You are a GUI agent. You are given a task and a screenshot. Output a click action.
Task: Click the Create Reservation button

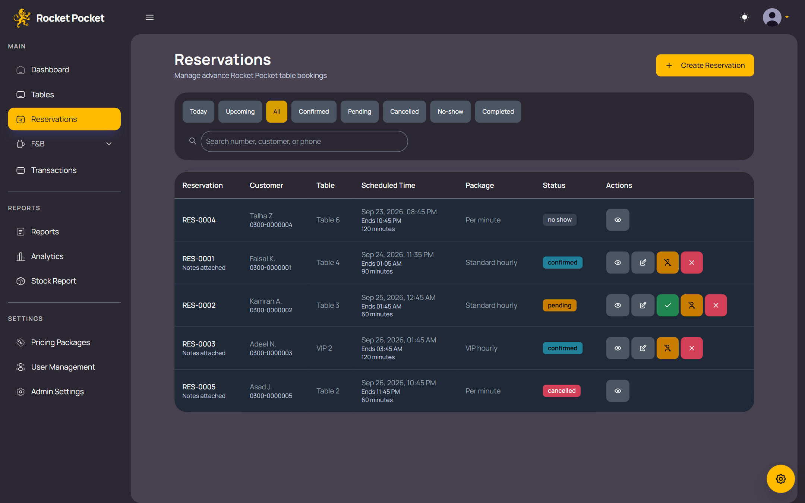[705, 66]
